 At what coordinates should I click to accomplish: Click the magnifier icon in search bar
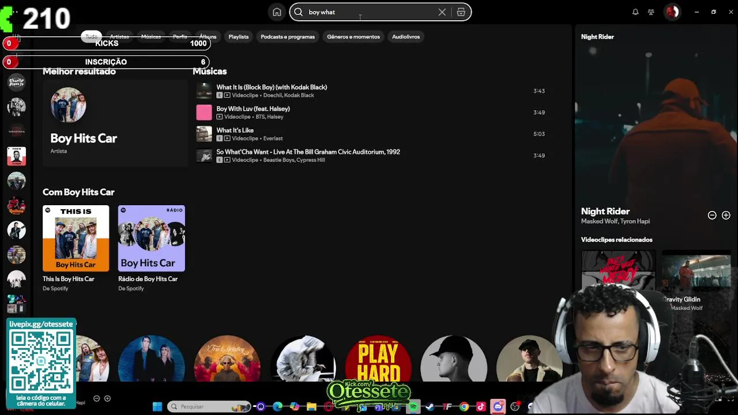299,12
